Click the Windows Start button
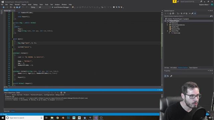214x120 pixels. pos(2,118)
